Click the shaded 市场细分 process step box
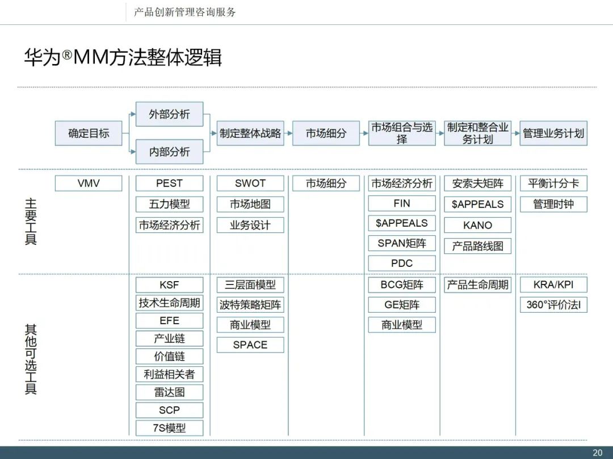The image size is (613, 459). [x=326, y=133]
